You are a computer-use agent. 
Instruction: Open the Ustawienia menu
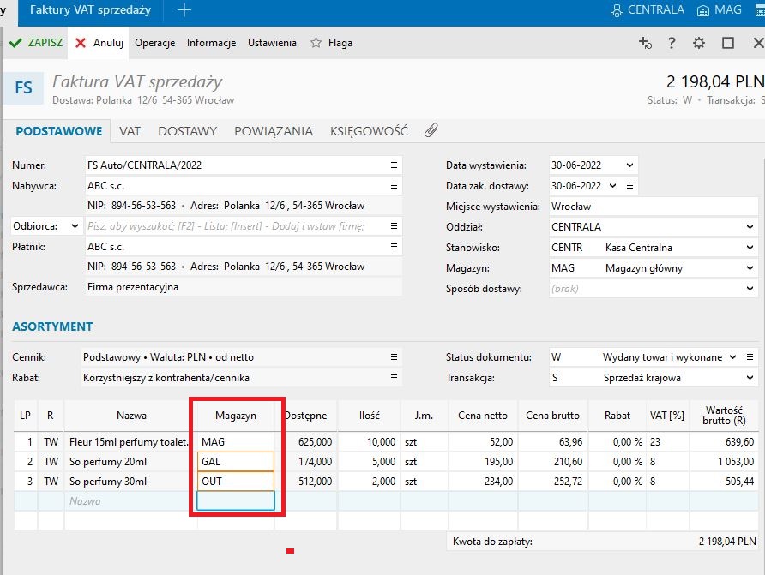(272, 43)
